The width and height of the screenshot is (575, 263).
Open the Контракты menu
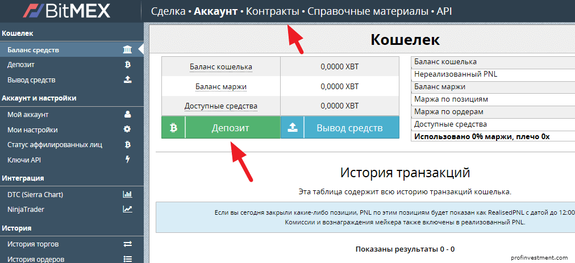point(273,11)
